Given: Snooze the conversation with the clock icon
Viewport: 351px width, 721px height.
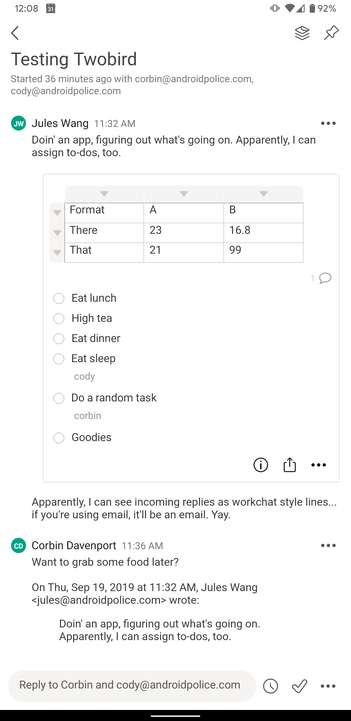Looking at the screenshot, I should point(271,686).
